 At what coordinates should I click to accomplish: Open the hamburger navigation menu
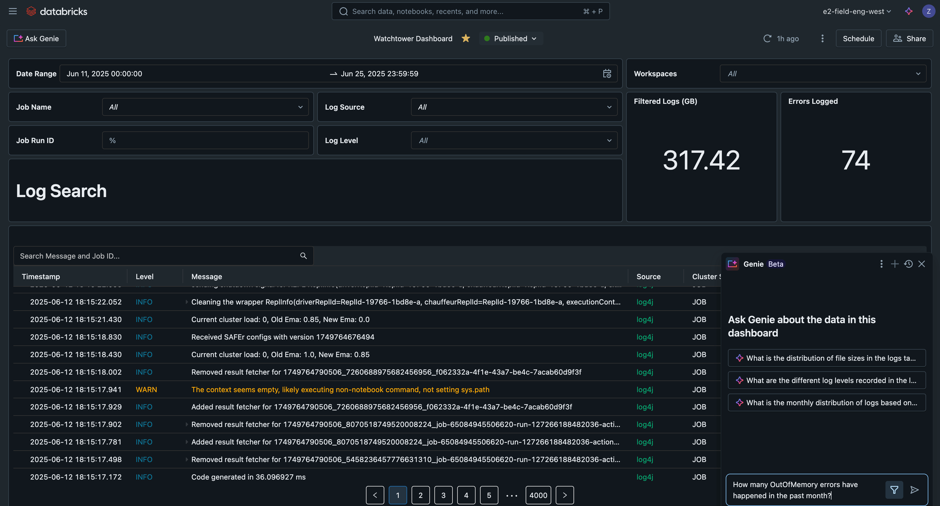point(13,11)
